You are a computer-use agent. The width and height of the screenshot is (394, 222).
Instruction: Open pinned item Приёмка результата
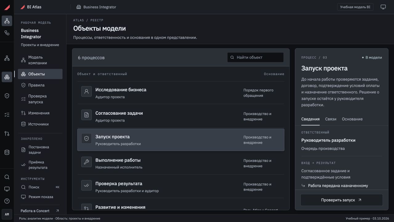40,165
